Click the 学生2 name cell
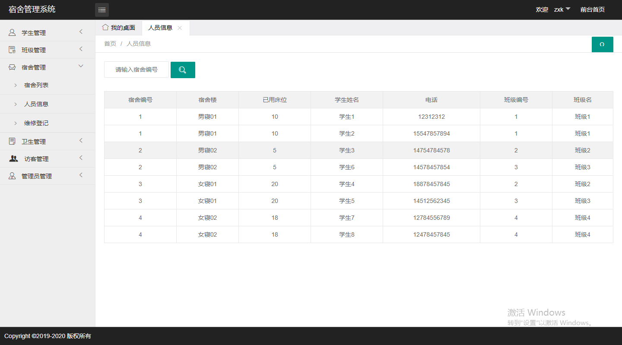622x345 pixels. pyautogui.click(x=347, y=133)
